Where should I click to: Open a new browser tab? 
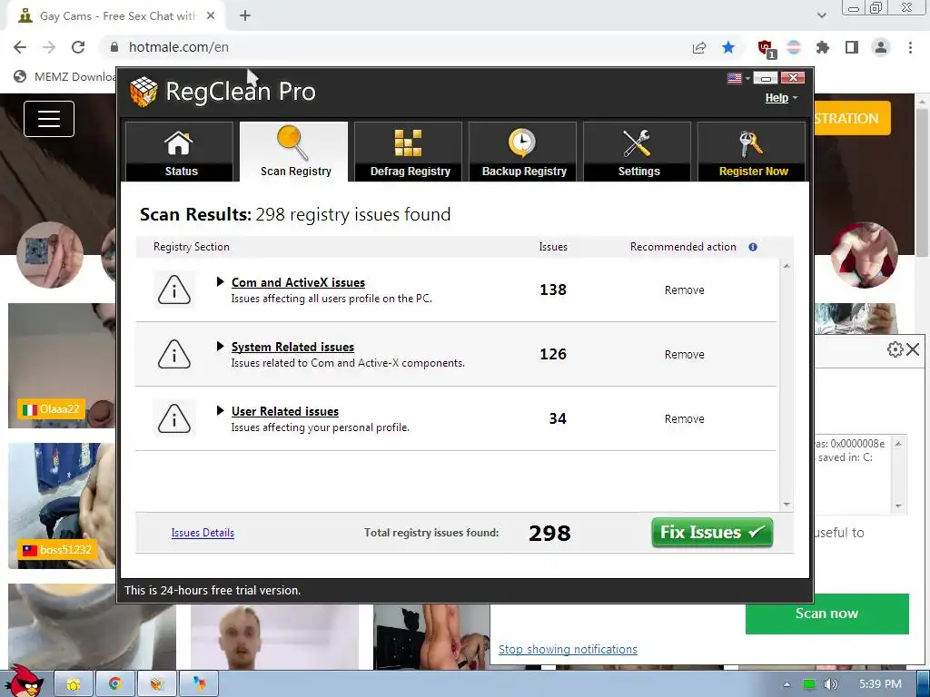(245, 16)
